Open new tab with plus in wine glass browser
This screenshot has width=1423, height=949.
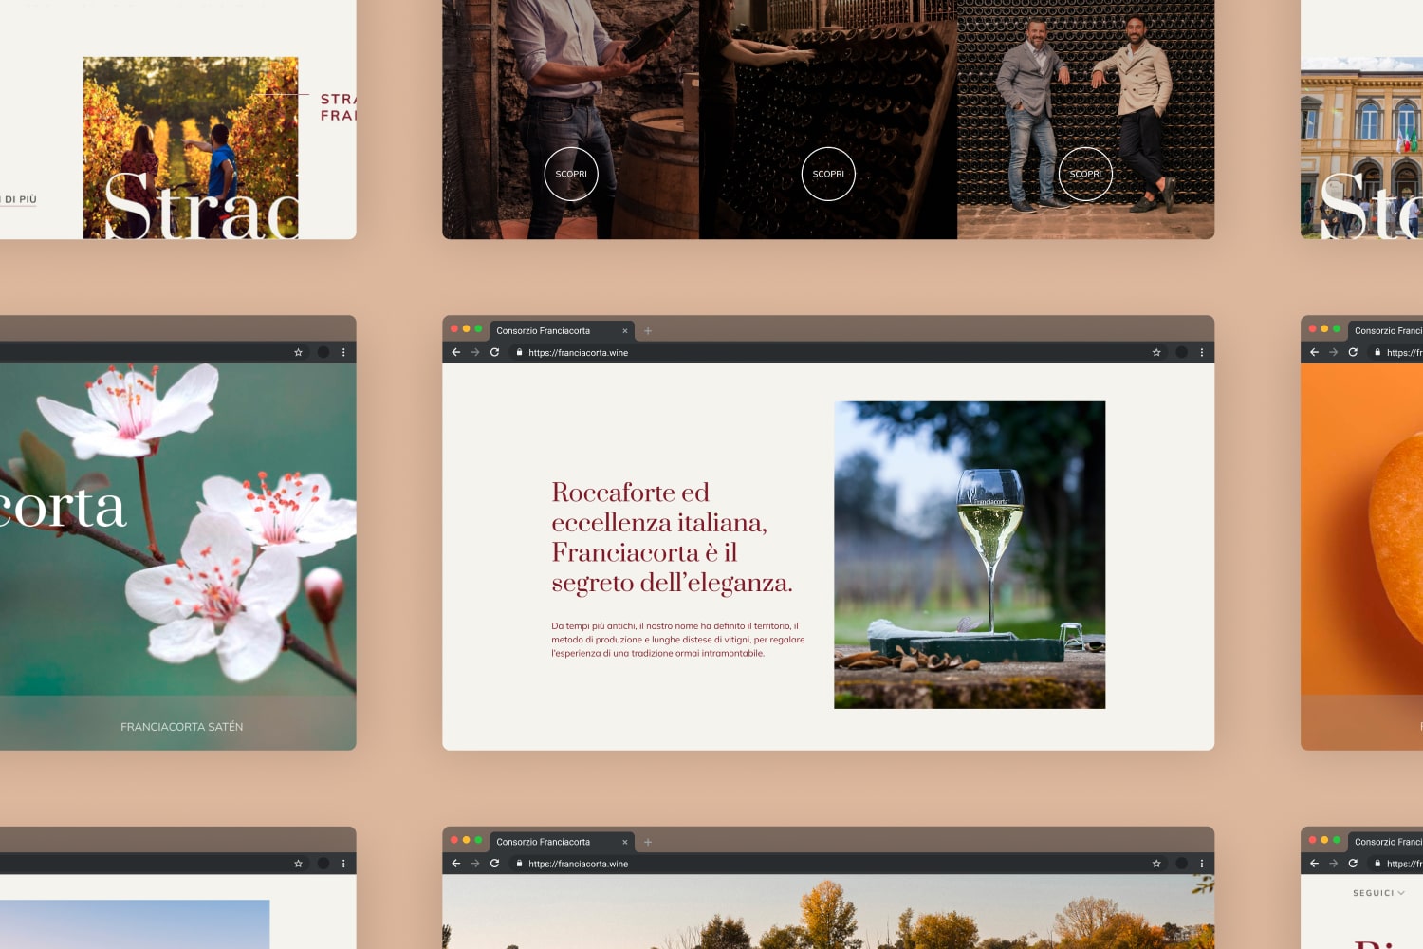648,331
